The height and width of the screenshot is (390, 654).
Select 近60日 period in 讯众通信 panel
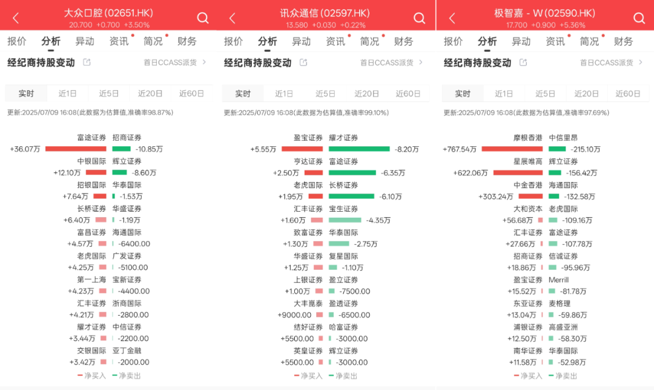[x=408, y=93]
